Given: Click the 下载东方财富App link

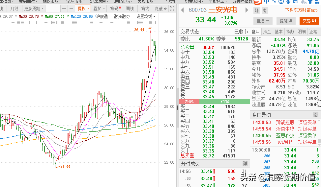Looking at the screenshot, I should [301, 10].
